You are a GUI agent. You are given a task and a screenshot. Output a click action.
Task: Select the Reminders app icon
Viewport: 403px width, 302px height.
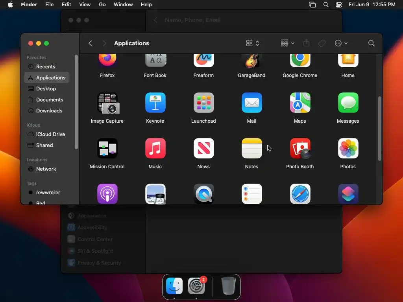pyautogui.click(x=251, y=194)
